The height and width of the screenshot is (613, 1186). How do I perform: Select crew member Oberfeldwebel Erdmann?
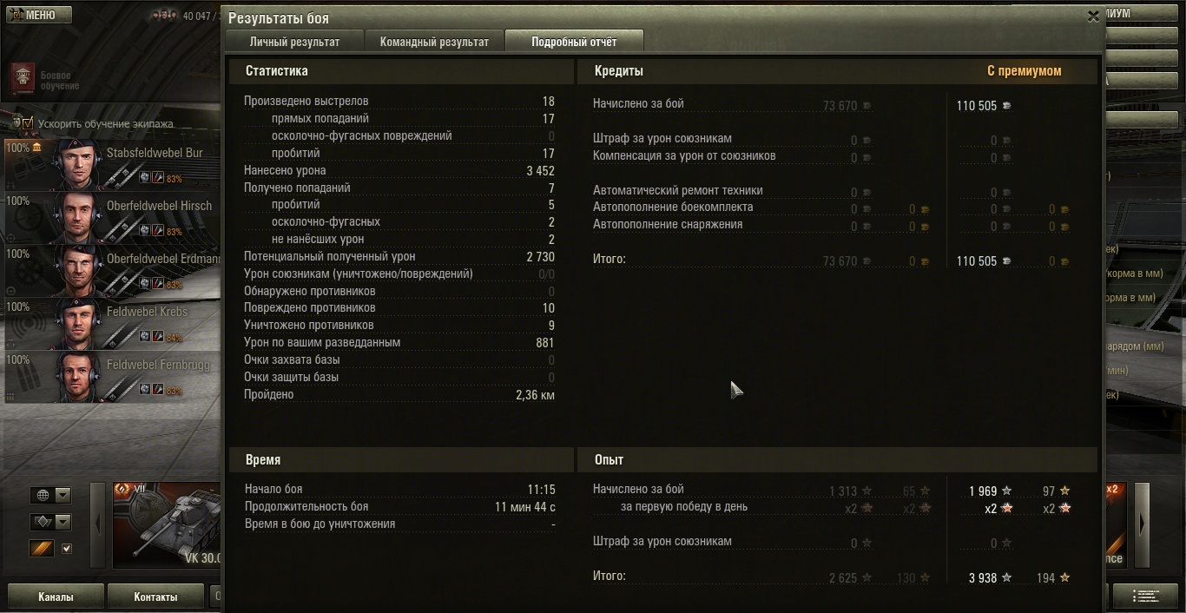(x=112, y=270)
